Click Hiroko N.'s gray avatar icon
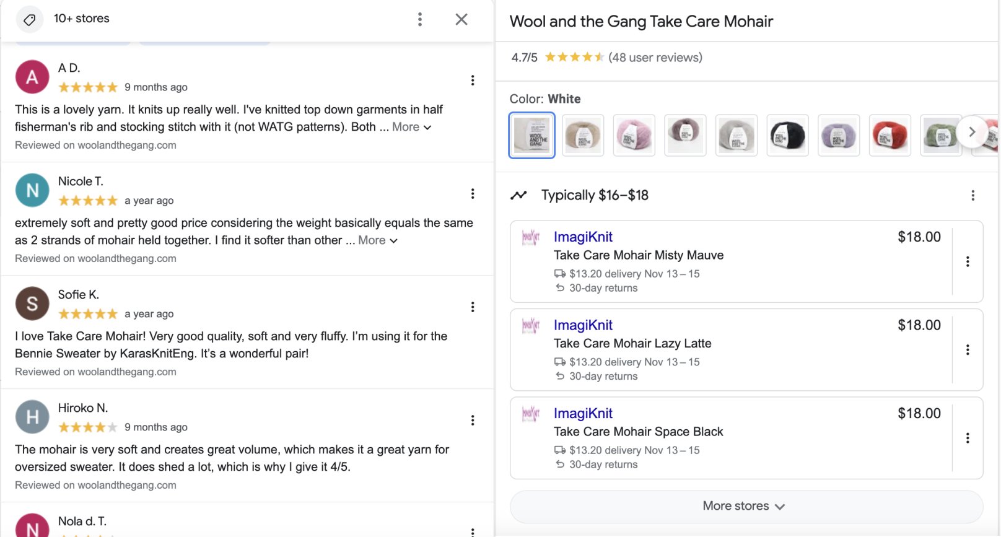 (x=32, y=417)
